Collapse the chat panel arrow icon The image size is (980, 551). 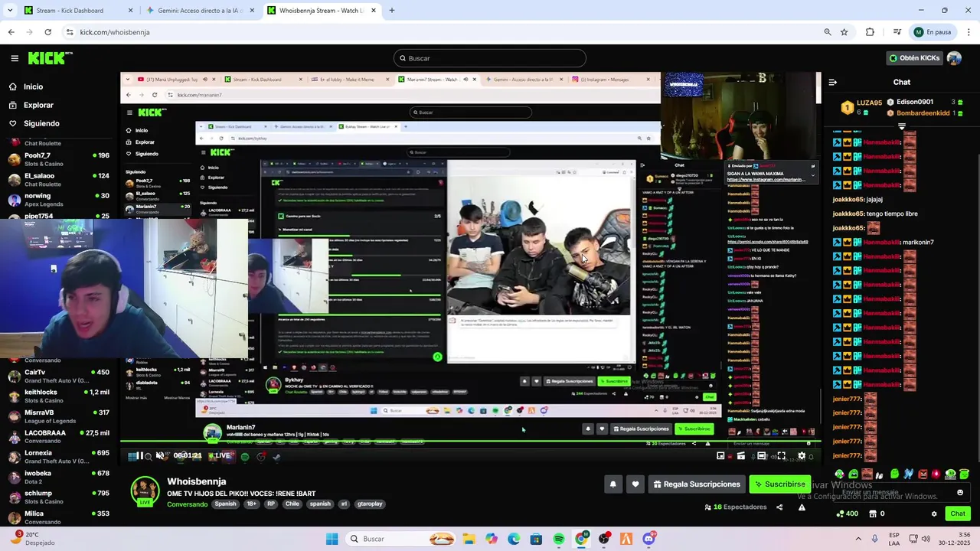pyautogui.click(x=833, y=82)
